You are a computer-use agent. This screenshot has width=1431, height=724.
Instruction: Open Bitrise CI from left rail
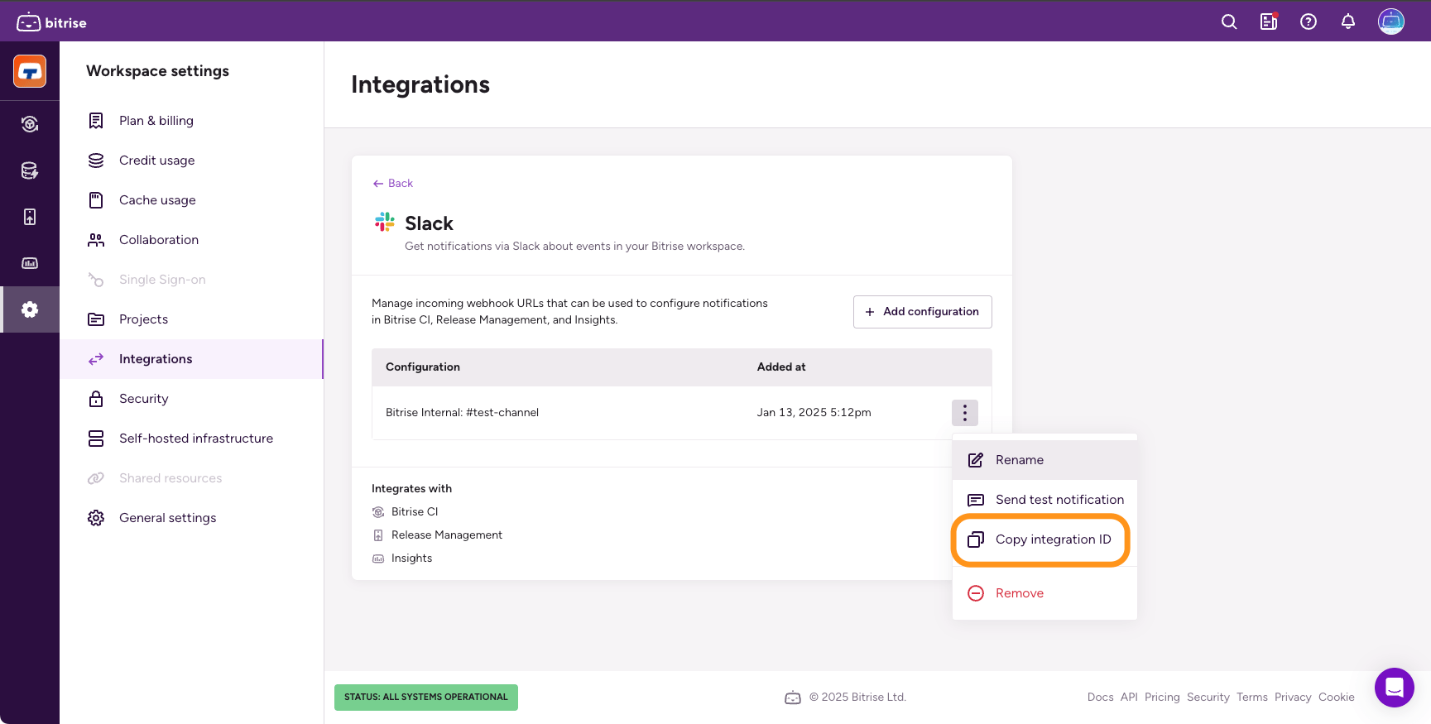click(x=30, y=124)
